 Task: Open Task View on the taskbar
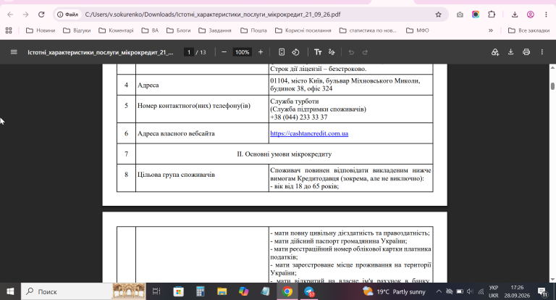pos(156,291)
